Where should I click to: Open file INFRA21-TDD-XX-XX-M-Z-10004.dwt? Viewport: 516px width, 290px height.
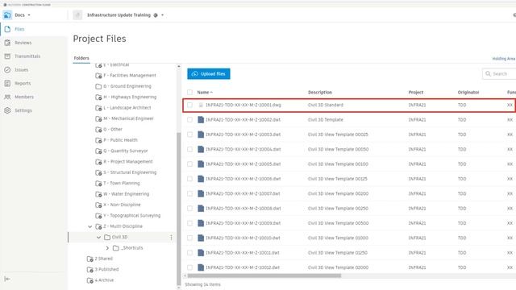[x=243, y=149]
